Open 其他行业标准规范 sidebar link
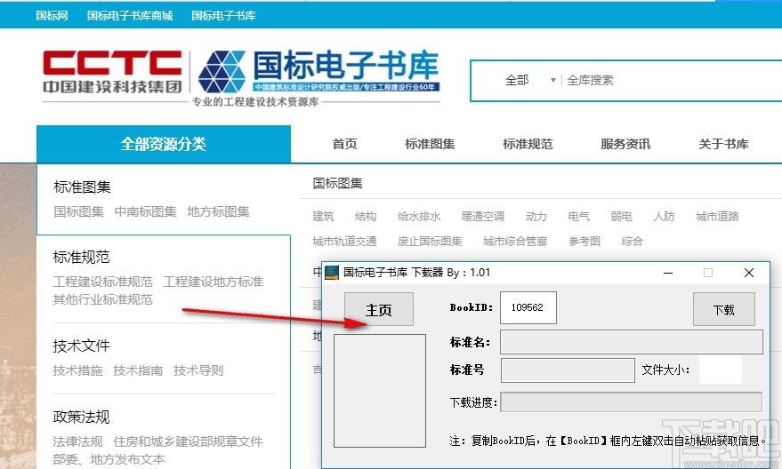 (102, 299)
